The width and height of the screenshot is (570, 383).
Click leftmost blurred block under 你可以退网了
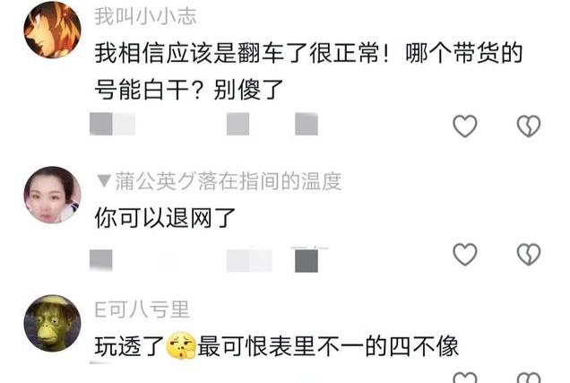(101, 260)
